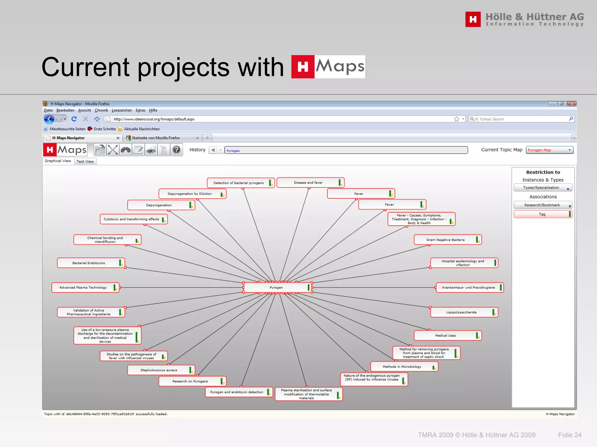Click the green indicator on Disease and fever node

tap(340, 182)
